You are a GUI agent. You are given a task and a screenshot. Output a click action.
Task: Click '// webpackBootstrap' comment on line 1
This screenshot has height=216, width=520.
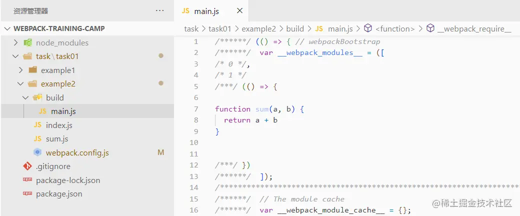[337, 41]
